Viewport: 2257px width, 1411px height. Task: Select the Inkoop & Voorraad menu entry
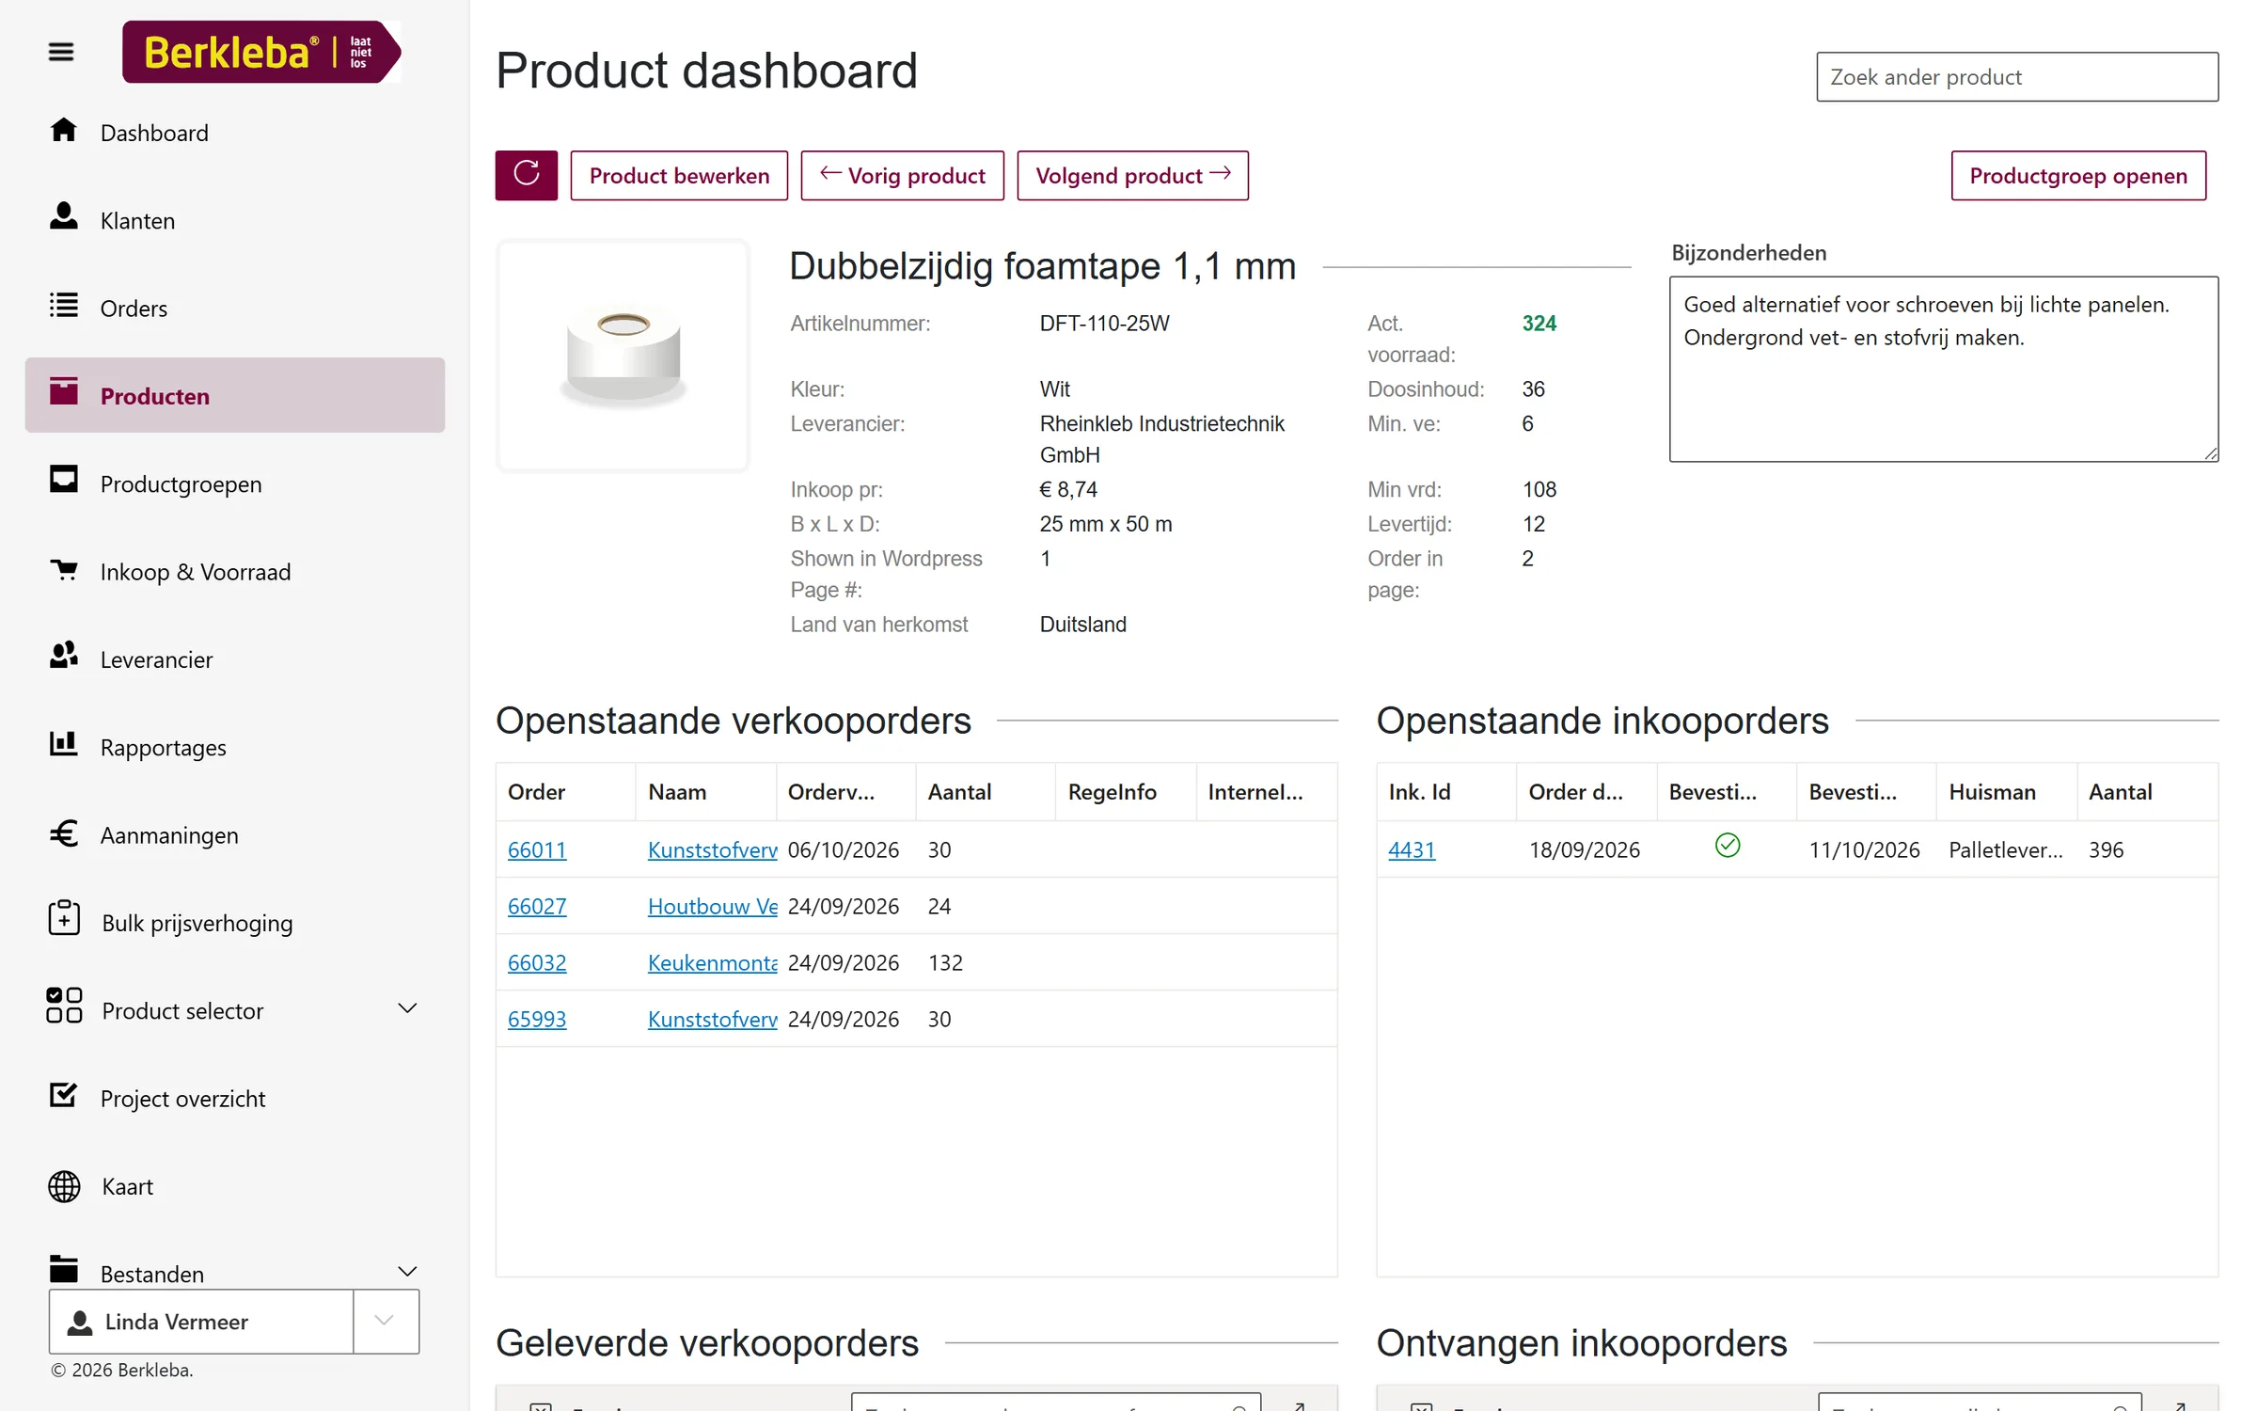click(x=196, y=572)
